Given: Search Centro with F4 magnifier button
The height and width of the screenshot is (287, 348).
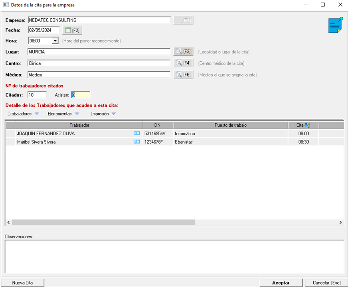Looking at the screenshot, I should [x=183, y=63].
